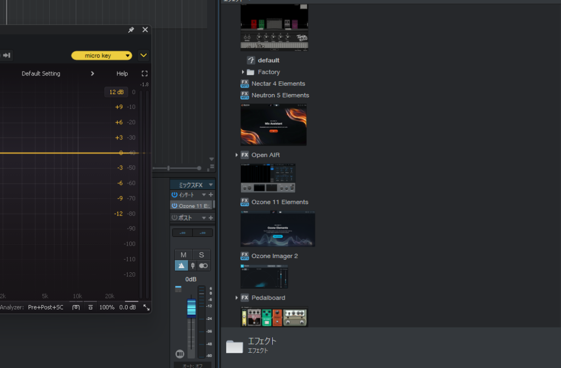This screenshot has width=561, height=368.
Task: Open the micro key dropdown
Action: click(x=102, y=55)
